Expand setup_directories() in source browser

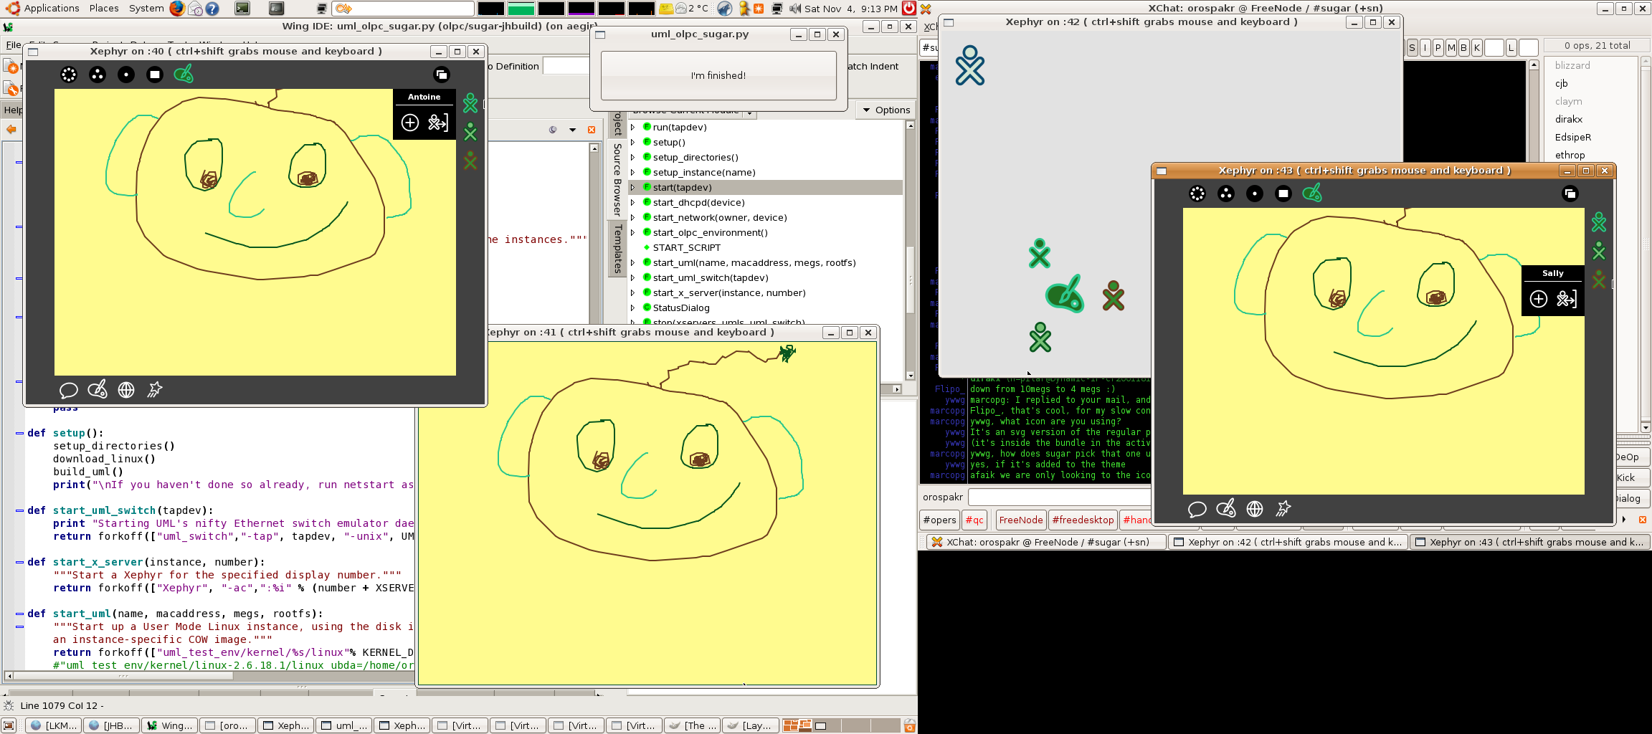[x=633, y=157]
